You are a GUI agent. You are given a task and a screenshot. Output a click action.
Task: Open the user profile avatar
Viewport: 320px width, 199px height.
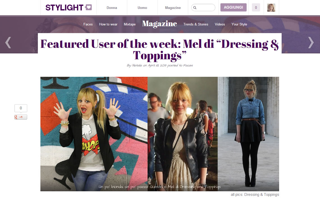pyautogui.click(x=271, y=8)
